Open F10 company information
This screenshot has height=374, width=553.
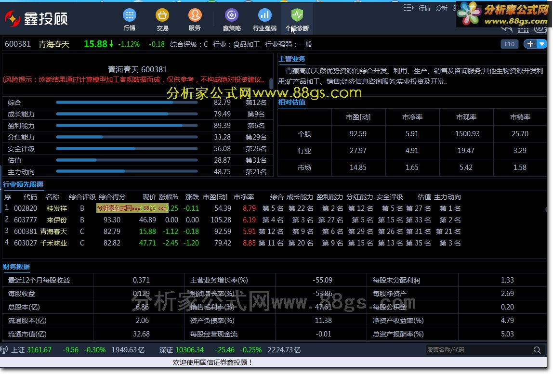point(509,44)
